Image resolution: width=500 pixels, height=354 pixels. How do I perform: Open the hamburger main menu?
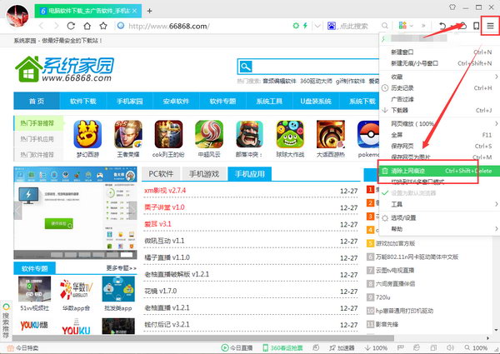[x=490, y=26]
